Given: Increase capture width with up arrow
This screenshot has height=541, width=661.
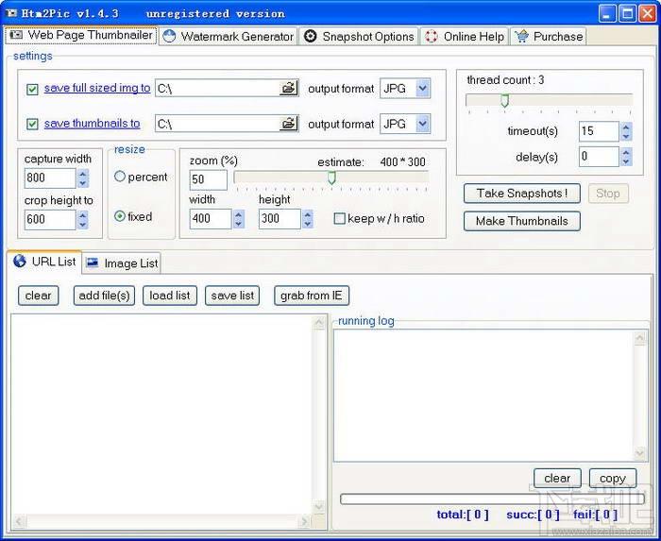Looking at the screenshot, I should 83,174.
